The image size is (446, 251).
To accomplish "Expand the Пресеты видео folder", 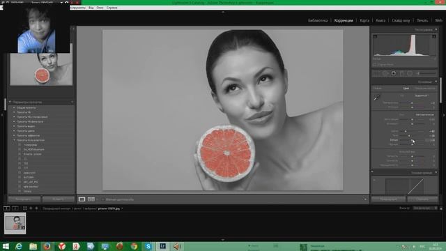I will (x=14, y=126).
